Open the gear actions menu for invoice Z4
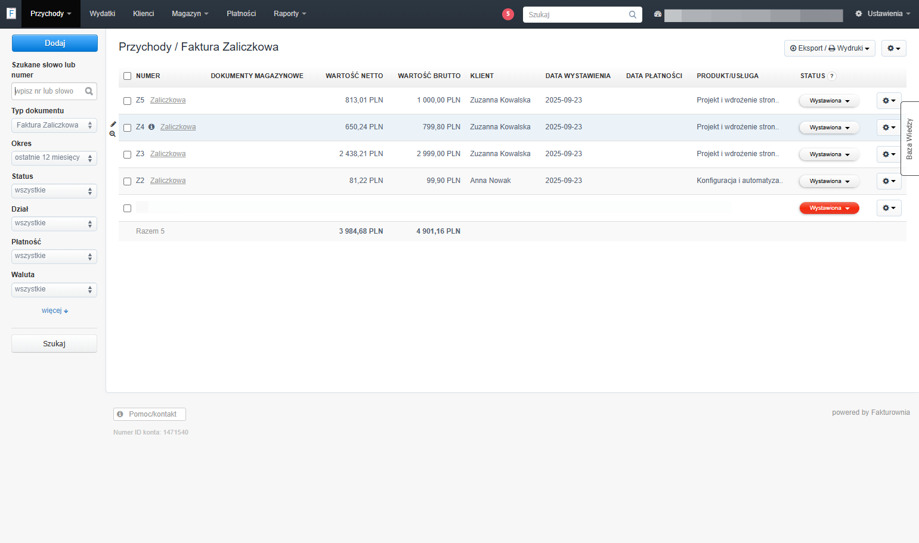 click(889, 128)
